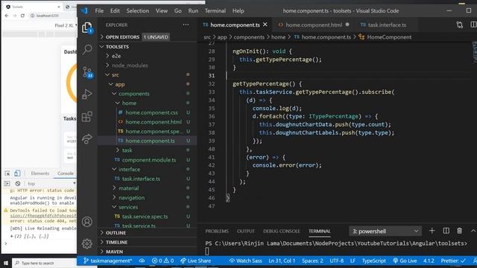Image resolution: width=477 pixels, height=268 pixels.
Task: Open the Windows Start menu
Action: click(x=6, y=263)
